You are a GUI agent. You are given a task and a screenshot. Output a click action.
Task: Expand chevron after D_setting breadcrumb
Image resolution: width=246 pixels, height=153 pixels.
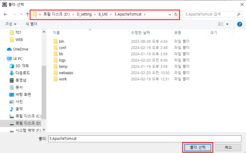95,14
